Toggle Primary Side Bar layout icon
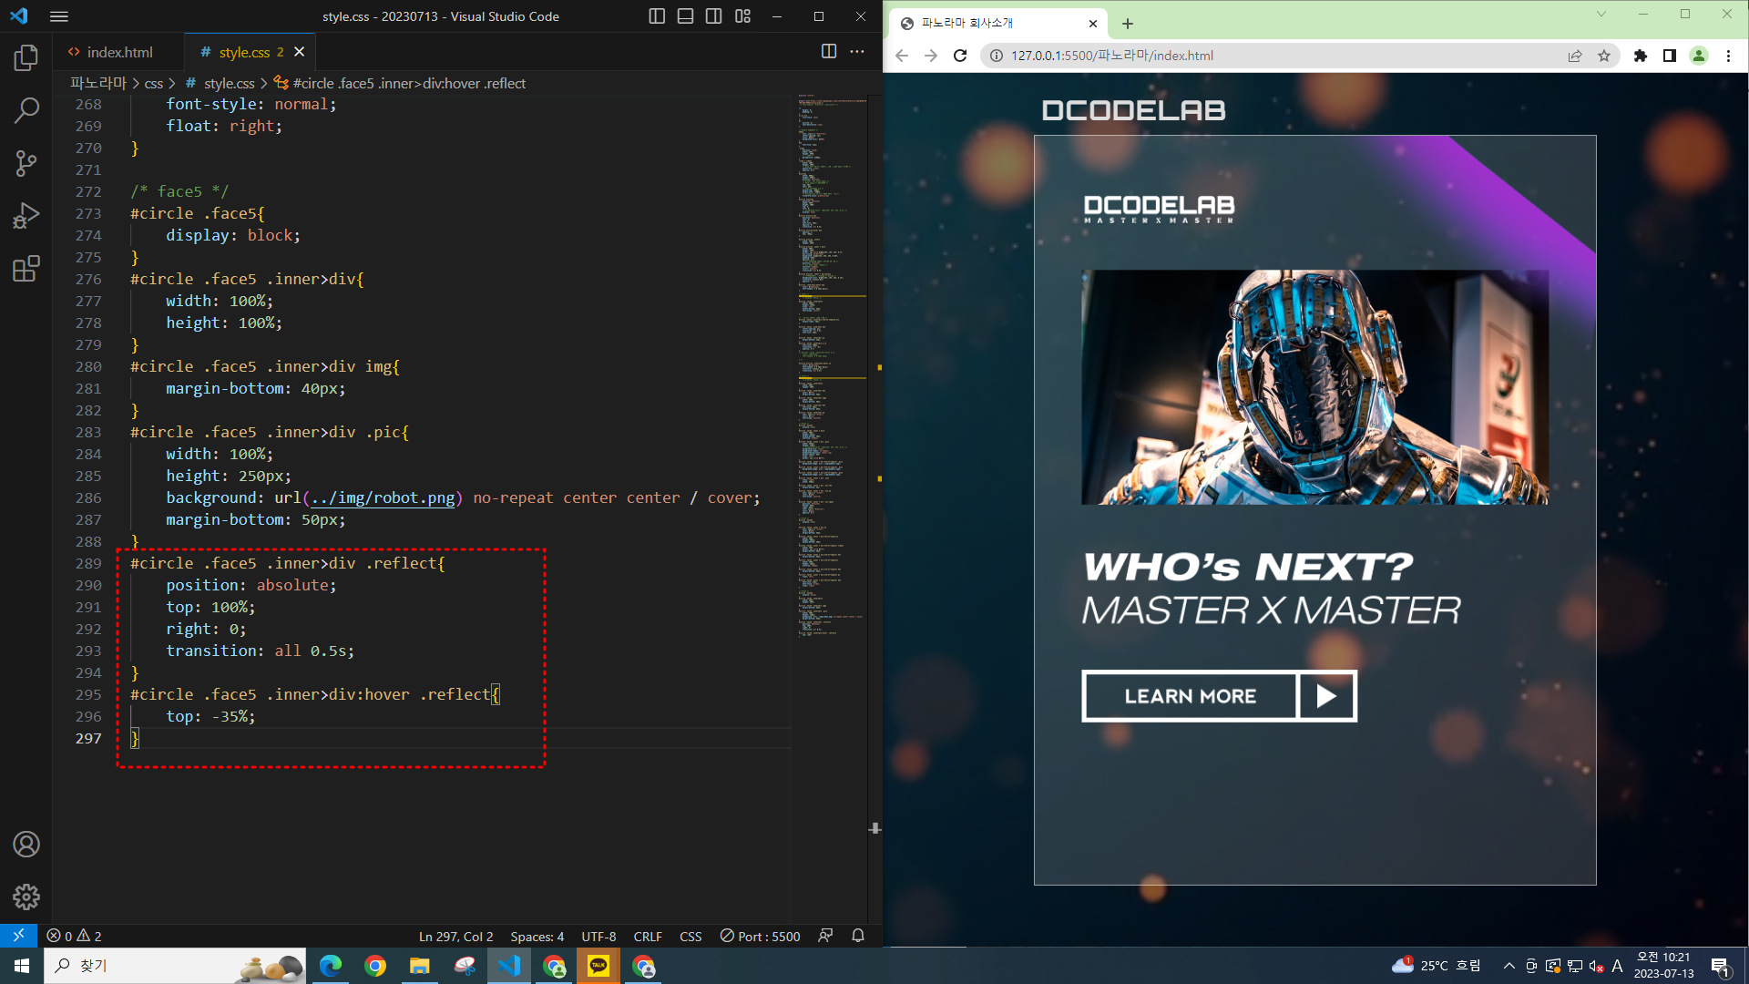The image size is (1749, 984). 657,16
